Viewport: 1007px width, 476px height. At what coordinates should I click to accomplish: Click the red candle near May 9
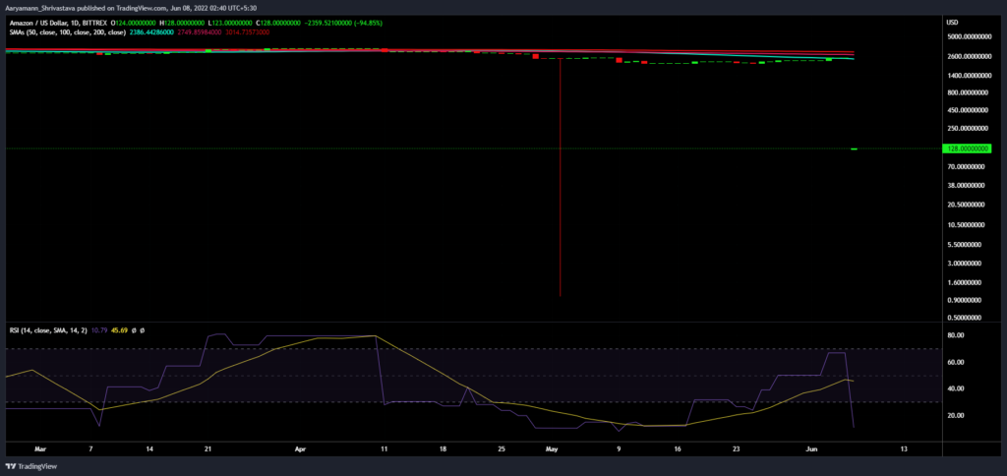(x=620, y=60)
